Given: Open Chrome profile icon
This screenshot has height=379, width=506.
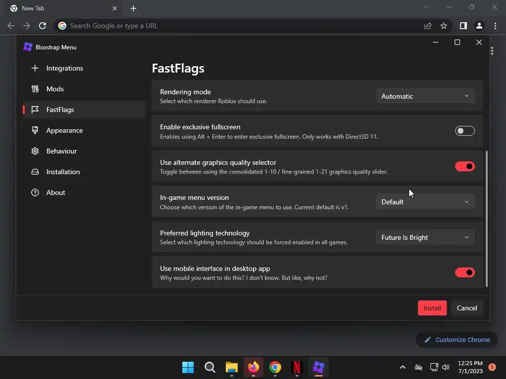Looking at the screenshot, I should [x=479, y=26].
